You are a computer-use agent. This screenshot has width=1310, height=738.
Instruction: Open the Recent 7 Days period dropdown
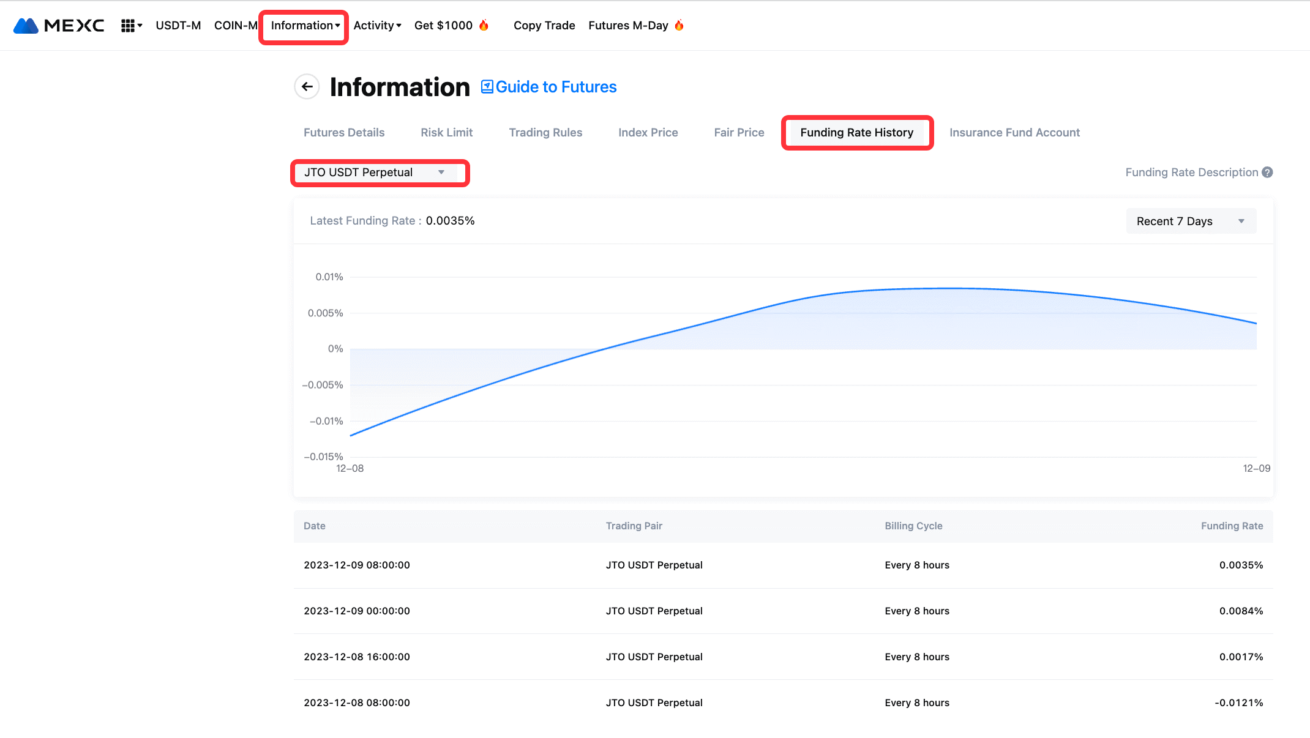point(1191,222)
